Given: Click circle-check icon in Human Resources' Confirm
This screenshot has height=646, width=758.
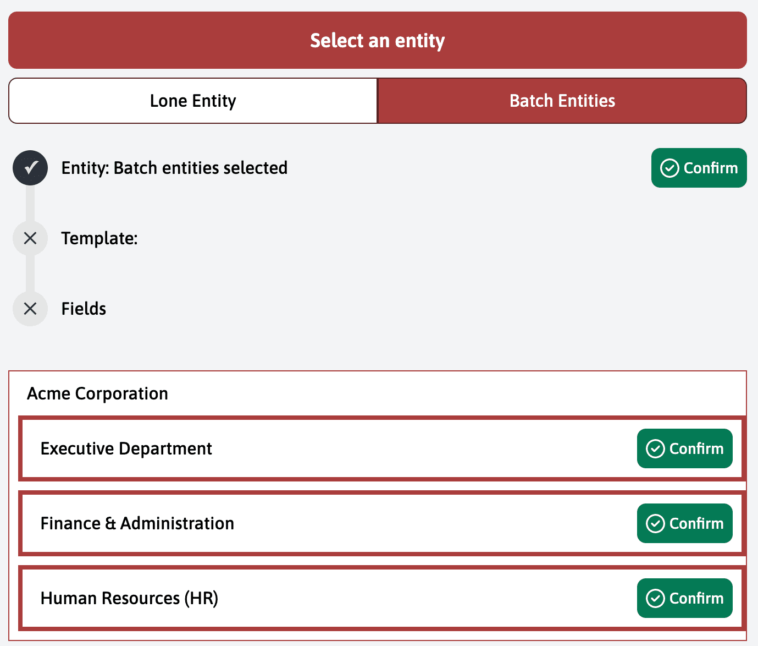Looking at the screenshot, I should pos(655,599).
